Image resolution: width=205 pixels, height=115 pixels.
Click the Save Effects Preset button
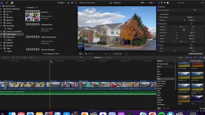pyautogui.click(x=196, y=54)
